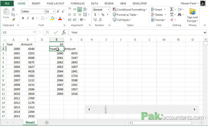Click the Cut scissors icon
This screenshot has width=208, height=126.
(13, 9)
